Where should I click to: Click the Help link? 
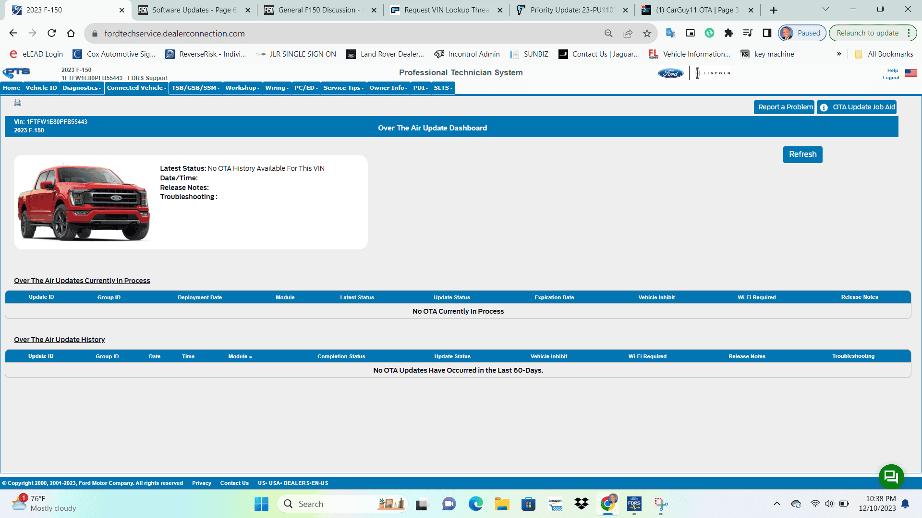[x=892, y=71]
